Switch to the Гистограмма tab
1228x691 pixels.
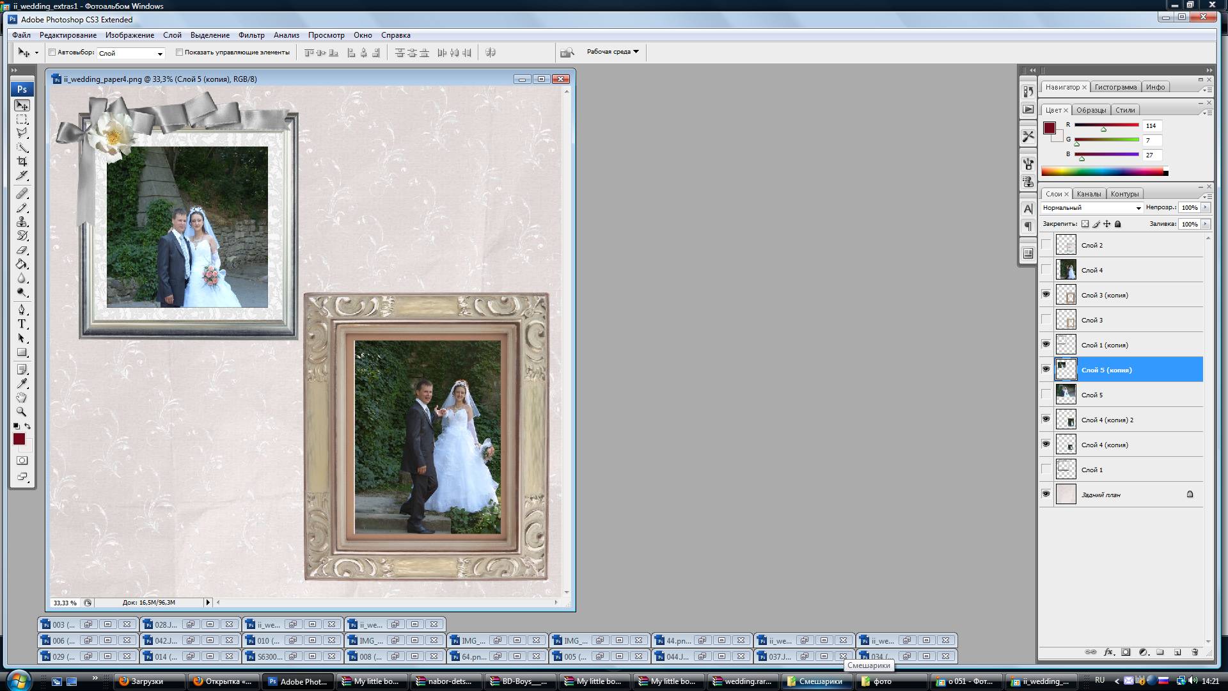(x=1115, y=87)
